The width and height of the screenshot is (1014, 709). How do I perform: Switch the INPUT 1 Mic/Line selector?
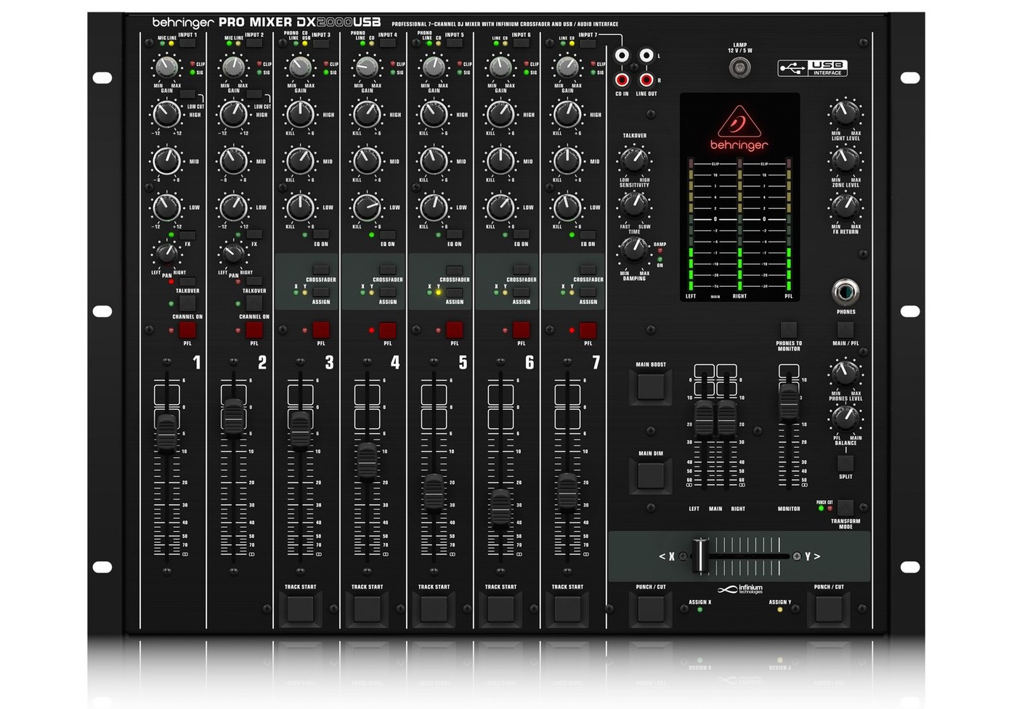[187, 44]
